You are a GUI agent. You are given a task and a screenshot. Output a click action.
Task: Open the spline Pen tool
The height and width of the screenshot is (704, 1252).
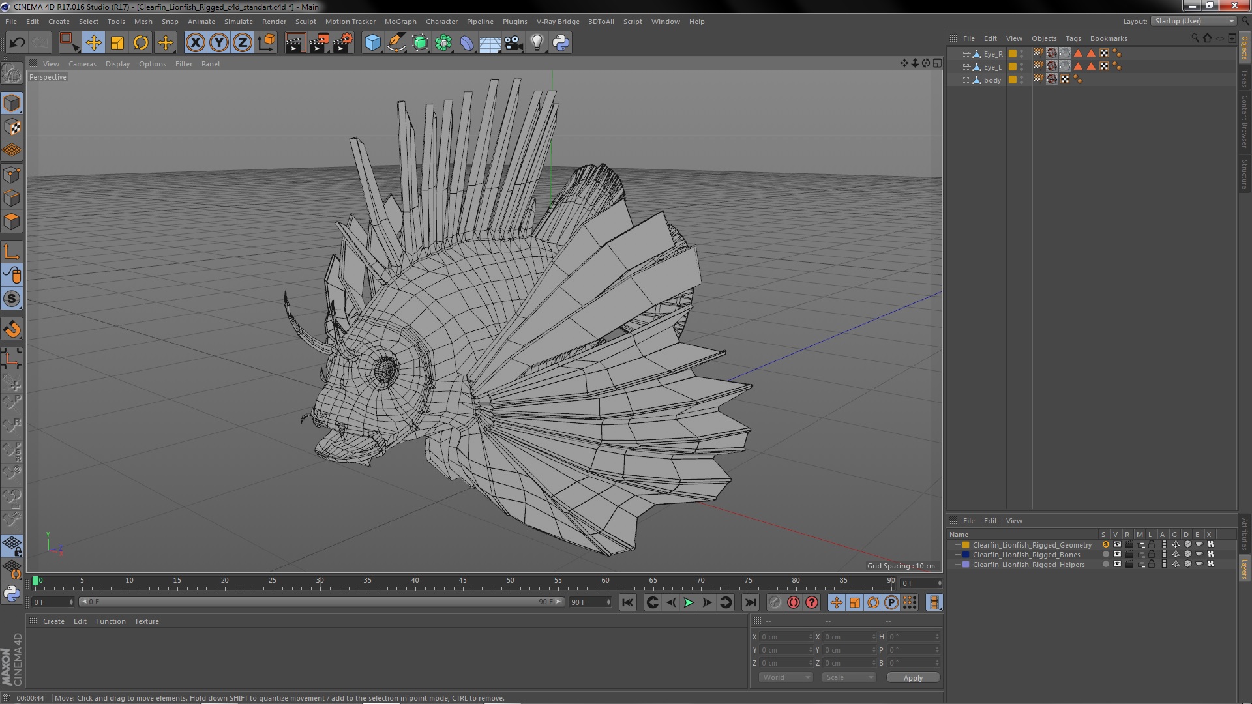tap(396, 43)
